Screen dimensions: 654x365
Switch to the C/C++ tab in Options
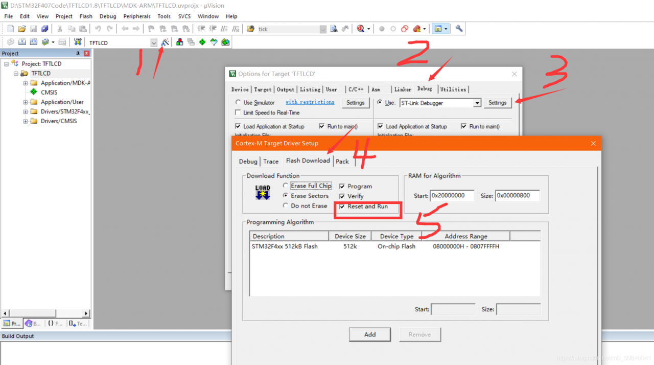click(356, 89)
